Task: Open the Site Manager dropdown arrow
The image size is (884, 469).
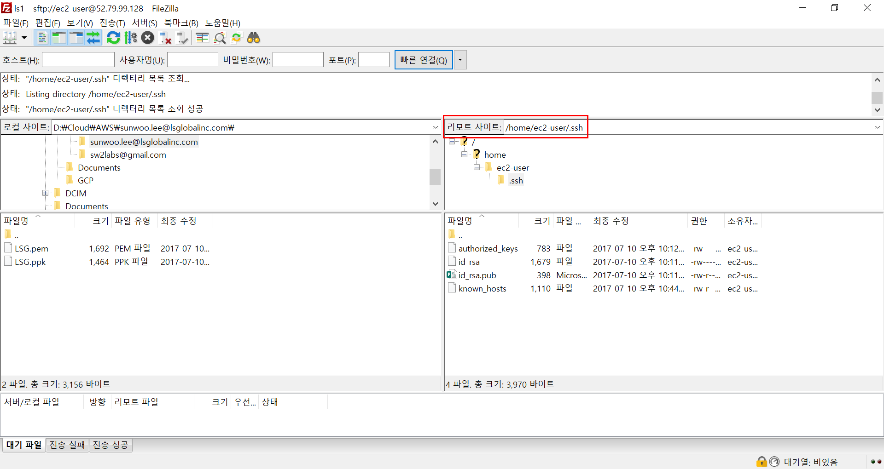Action: (24, 38)
